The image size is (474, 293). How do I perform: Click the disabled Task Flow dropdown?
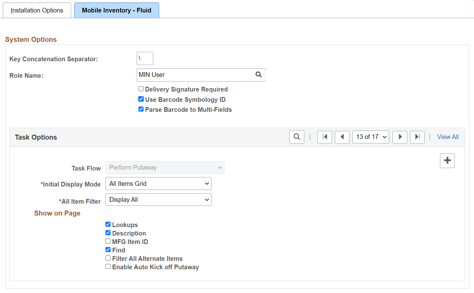point(165,167)
